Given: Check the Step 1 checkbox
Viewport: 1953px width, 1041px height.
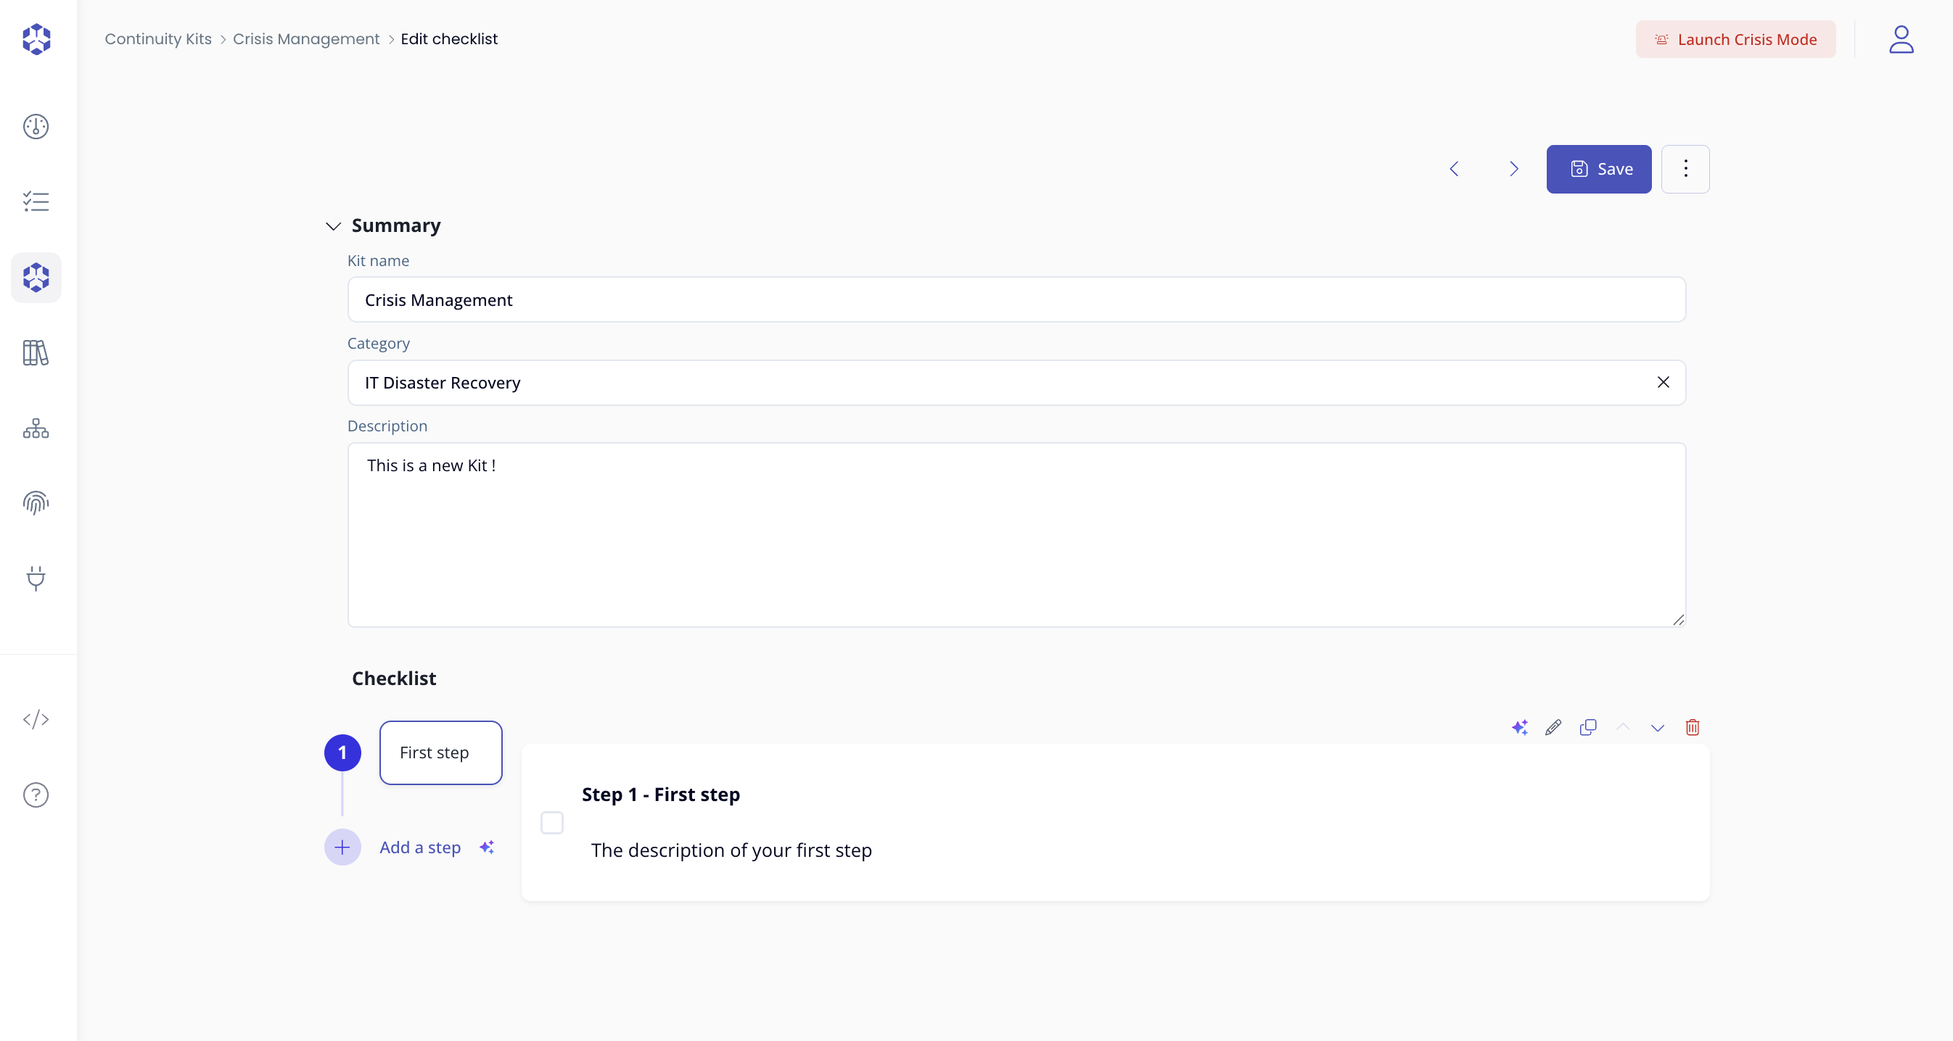Looking at the screenshot, I should tap(552, 823).
